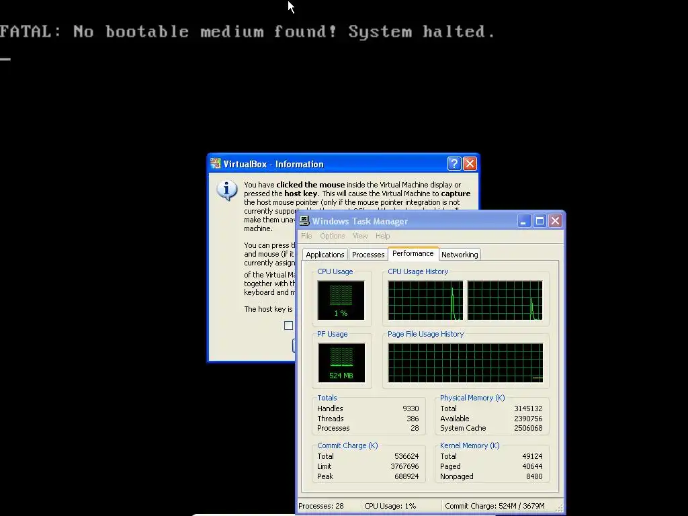Click the CPU Usage gauge showing 1 %
The width and height of the screenshot is (688, 516).
coord(341,300)
